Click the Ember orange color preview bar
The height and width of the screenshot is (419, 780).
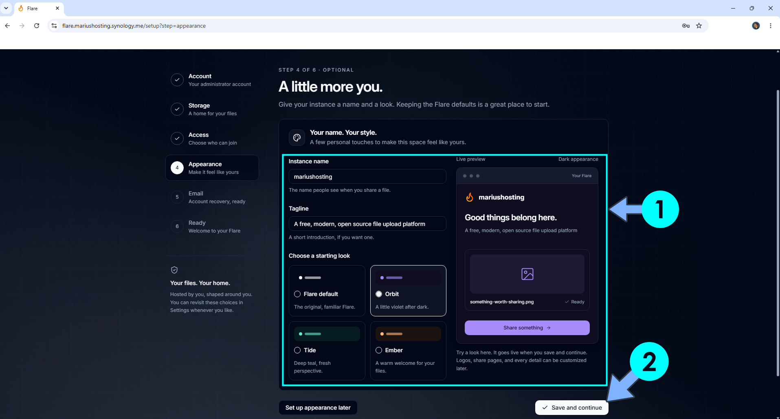(408, 334)
